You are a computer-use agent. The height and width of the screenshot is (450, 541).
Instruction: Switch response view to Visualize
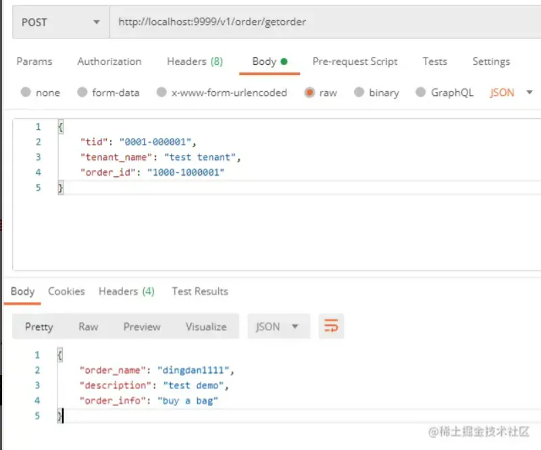[x=206, y=326]
